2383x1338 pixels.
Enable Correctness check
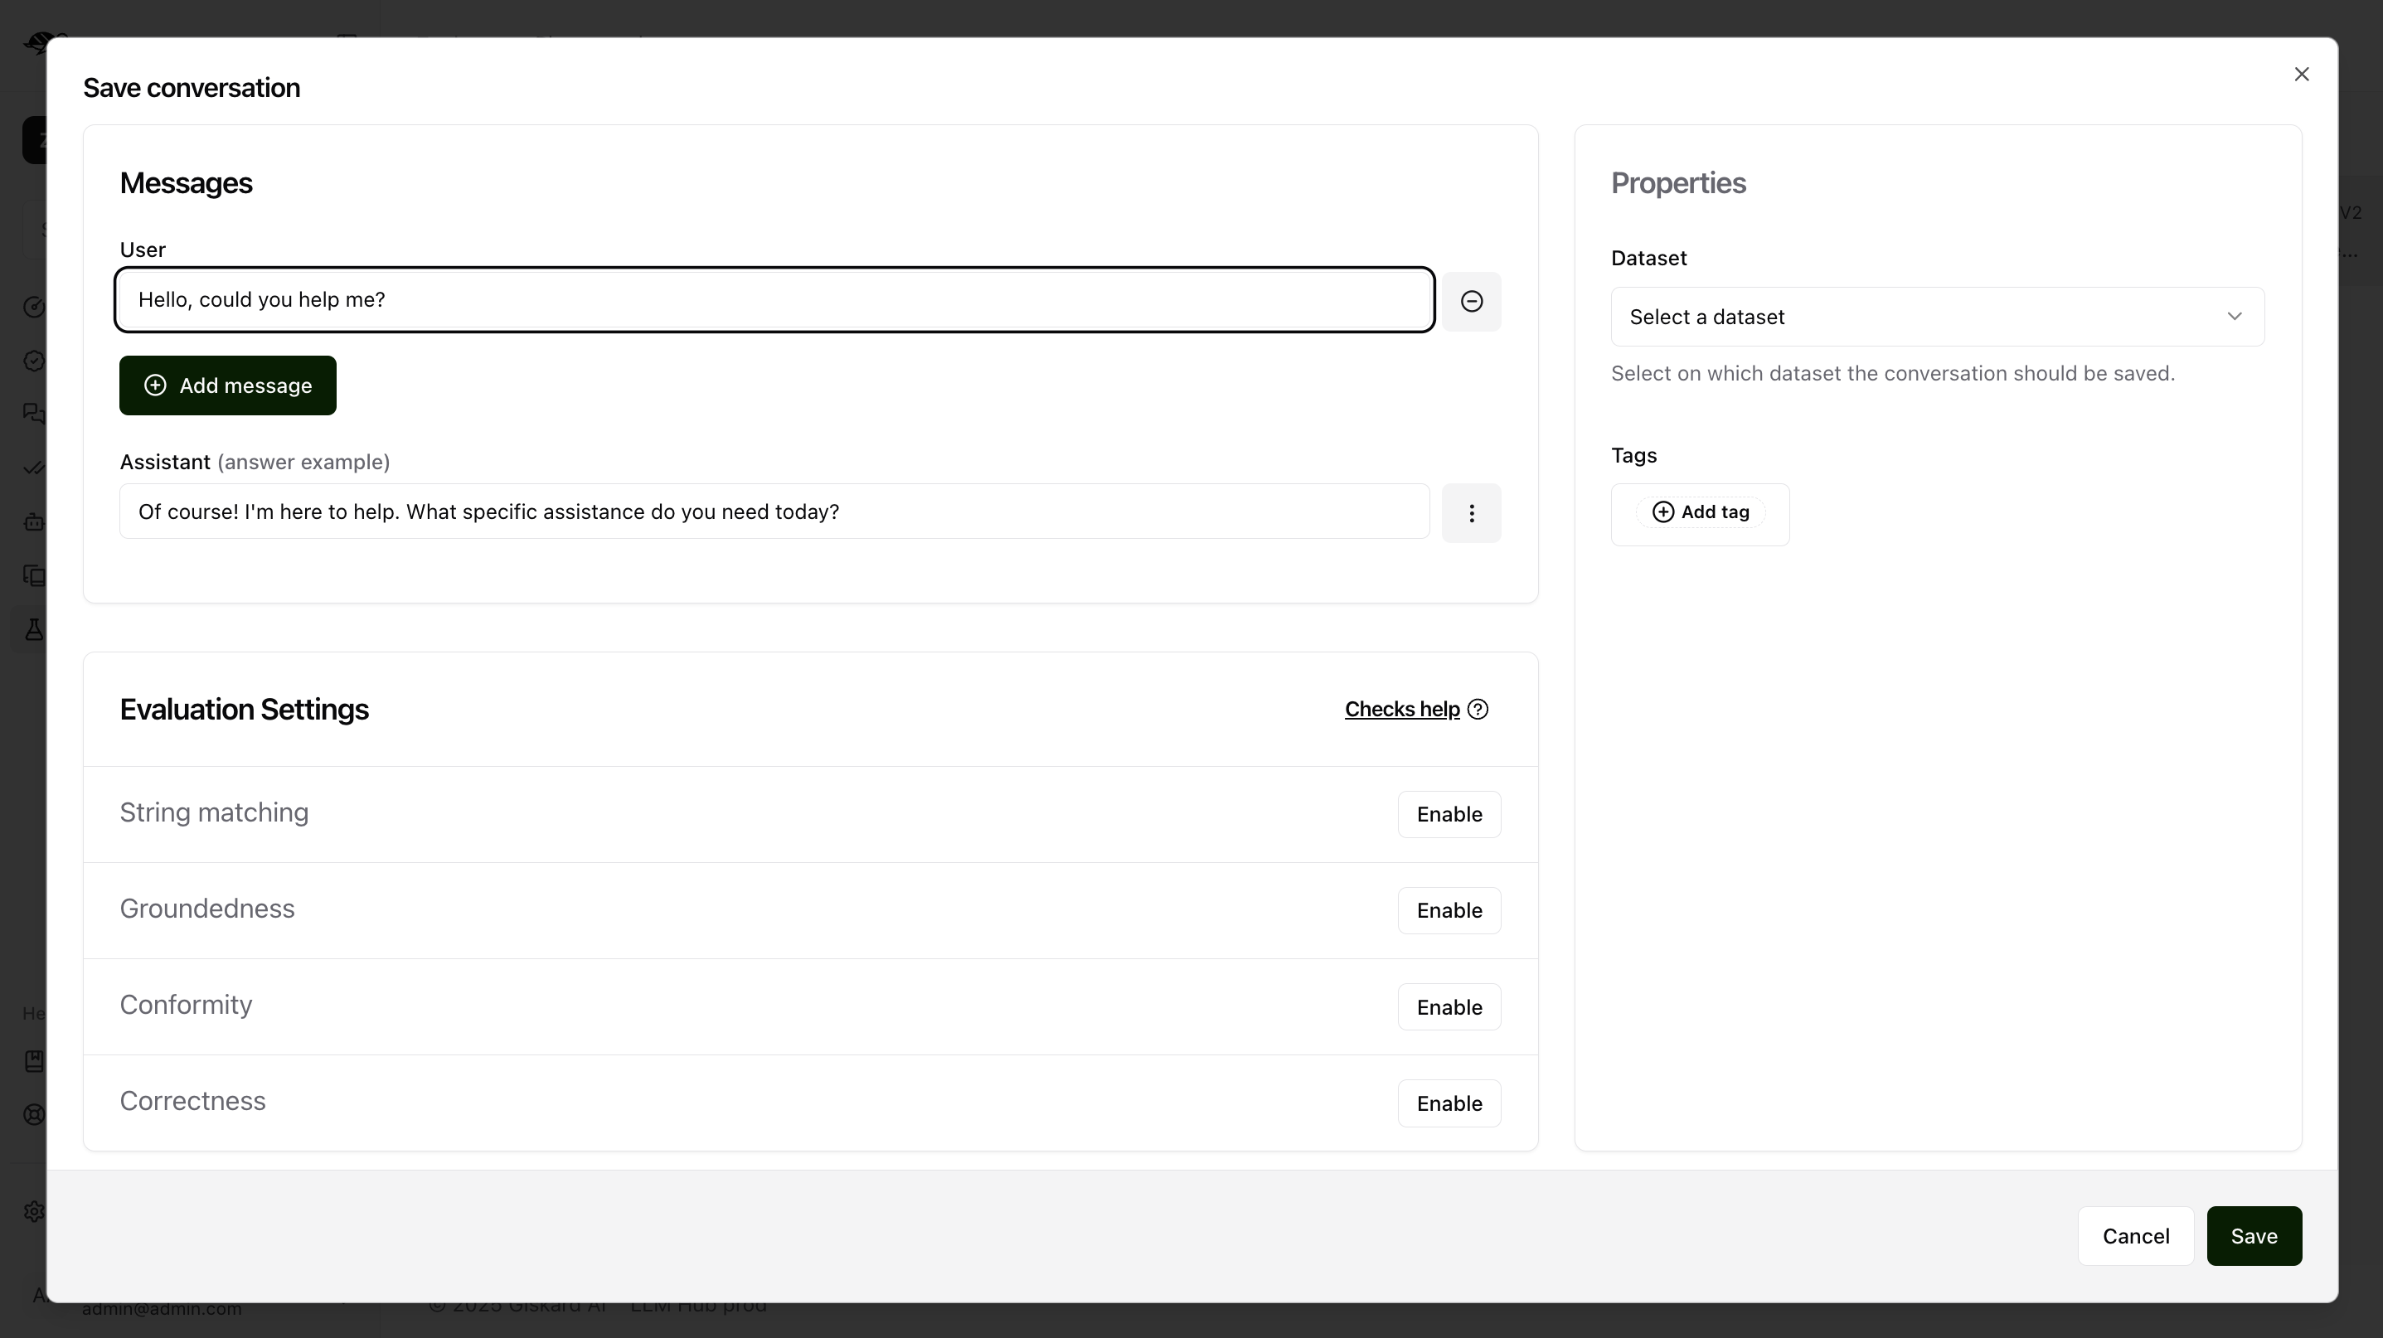point(1449,1103)
